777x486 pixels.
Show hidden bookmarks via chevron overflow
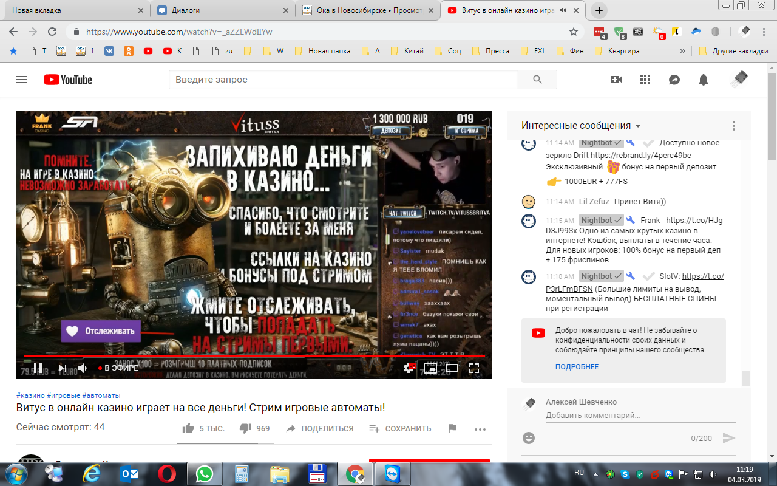(x=683, y=51)
